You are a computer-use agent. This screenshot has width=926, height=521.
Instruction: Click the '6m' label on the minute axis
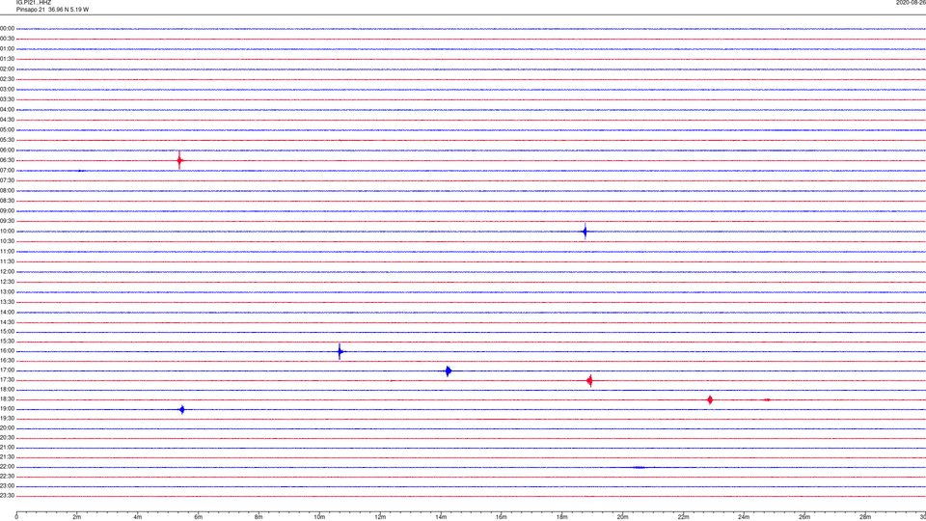click(x=199, y=517)
